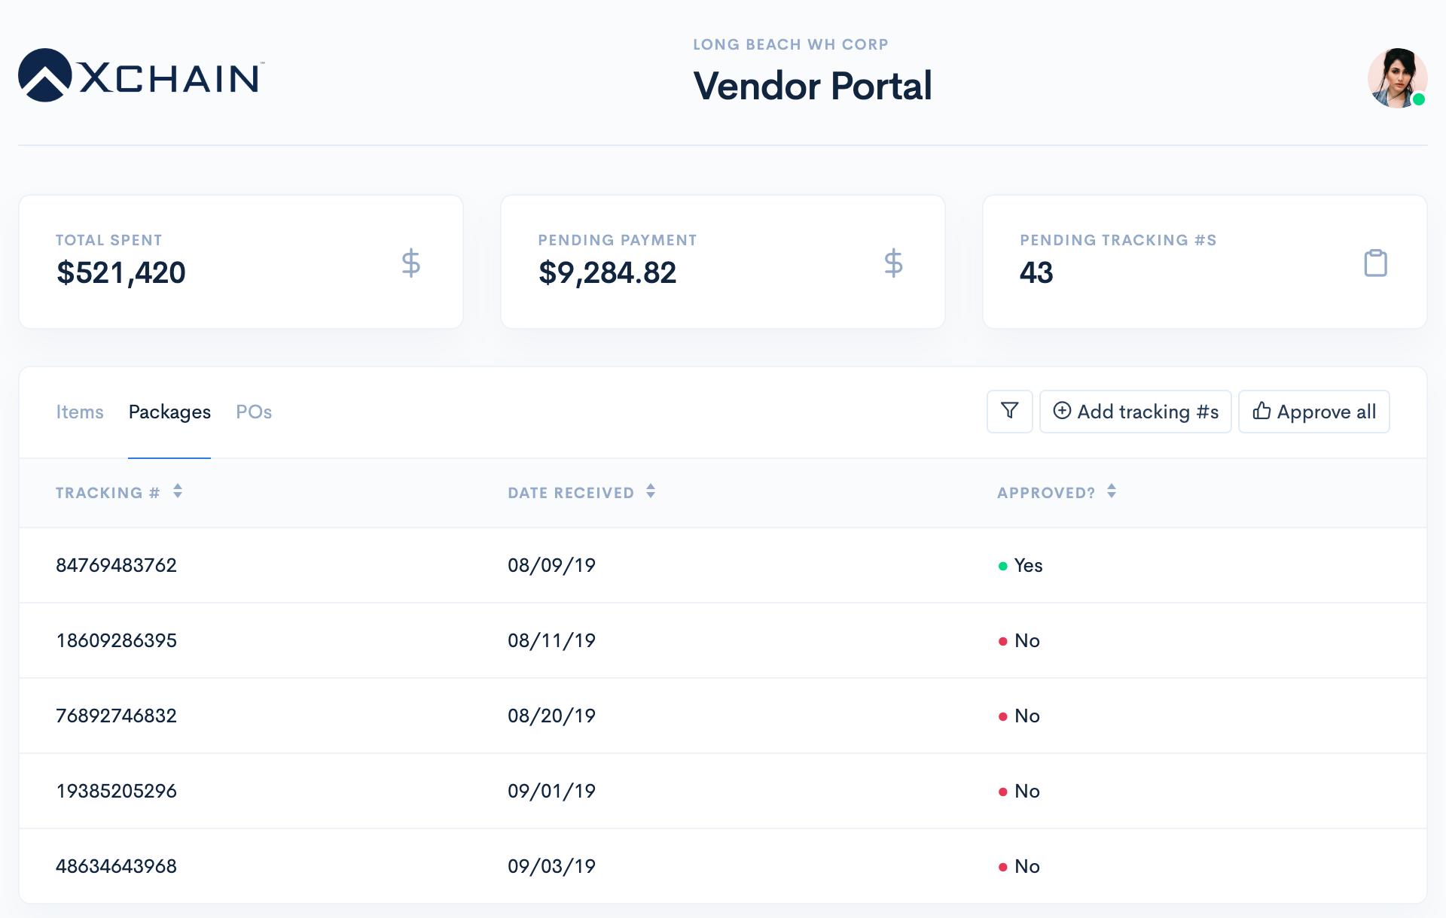Click the dollar icon on Total Spent card
Image resolution: width=1446 pixels, height=918 pixels.
click(x=411, y=263)
